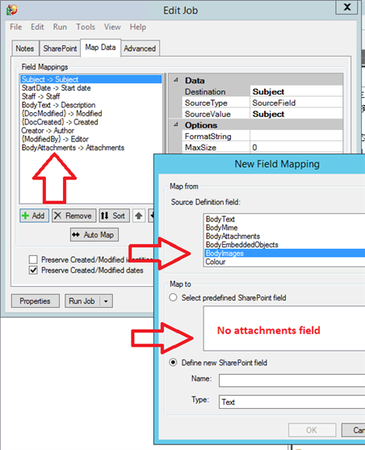Open the Tools menu
This screenshot has width=365, height=450.
(x=86, y=27)
